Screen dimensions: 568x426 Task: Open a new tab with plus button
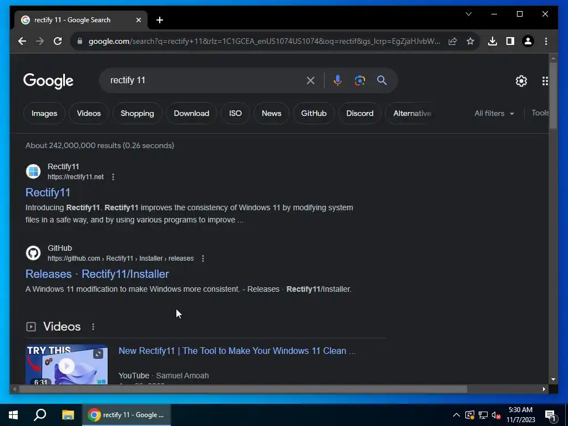[x=160, y=20]
